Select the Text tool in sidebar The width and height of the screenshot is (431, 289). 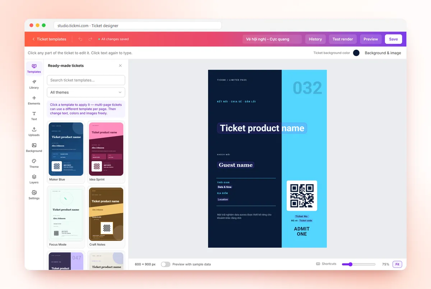(x=34, y=115)
